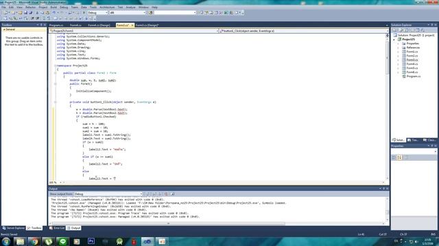This screenshot has width=439, height=246.
Task: Open Google Chrome from the taskbar
Action: tap(34, 241)
